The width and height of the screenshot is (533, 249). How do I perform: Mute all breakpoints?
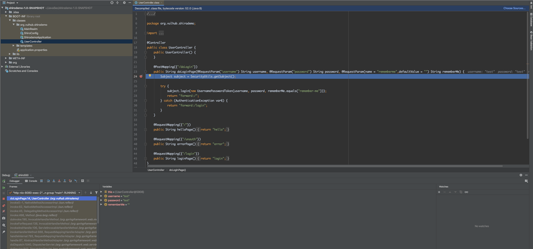(x=4, y=211)
